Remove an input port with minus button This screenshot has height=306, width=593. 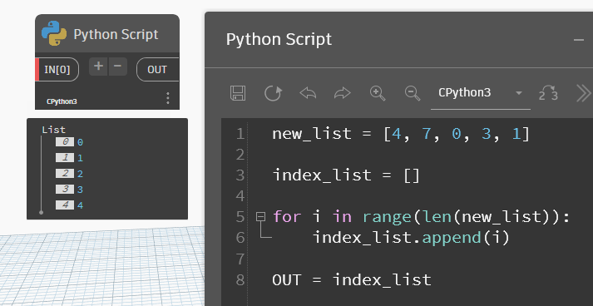point(117,67)
